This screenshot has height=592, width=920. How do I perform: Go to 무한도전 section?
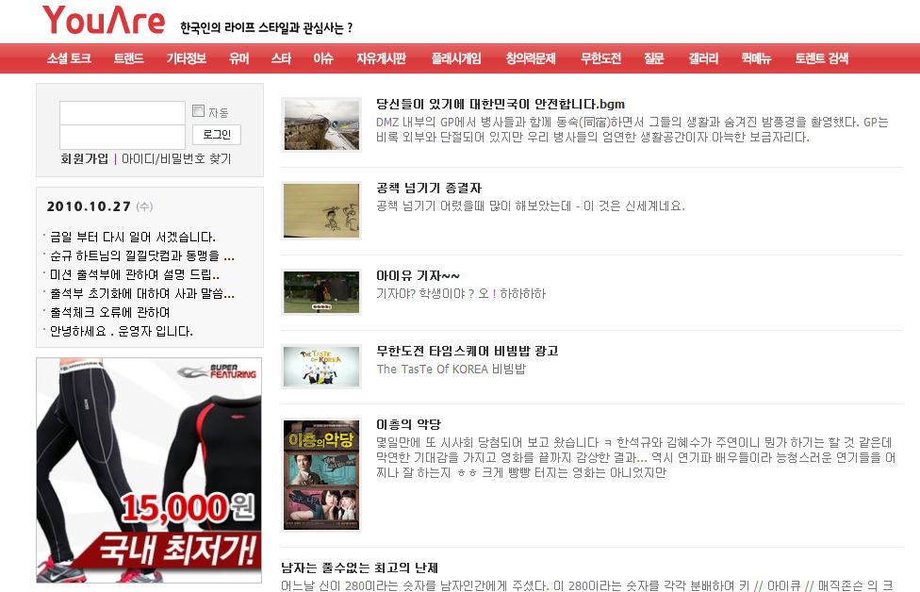(600, 58)
